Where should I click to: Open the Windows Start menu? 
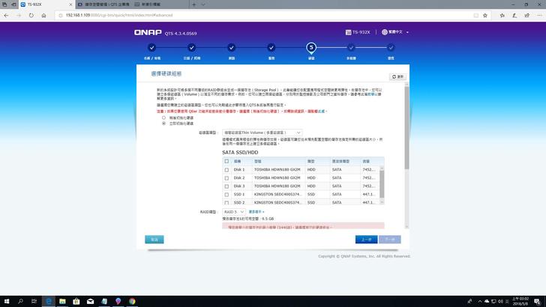[x=7, y=301]
